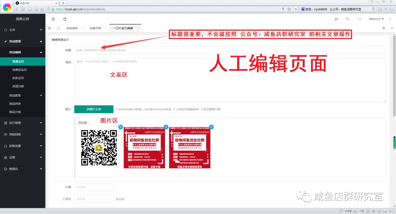The image size is (396, 214).
Task: Click the 标题 title input field
Action: pos(230,50)
